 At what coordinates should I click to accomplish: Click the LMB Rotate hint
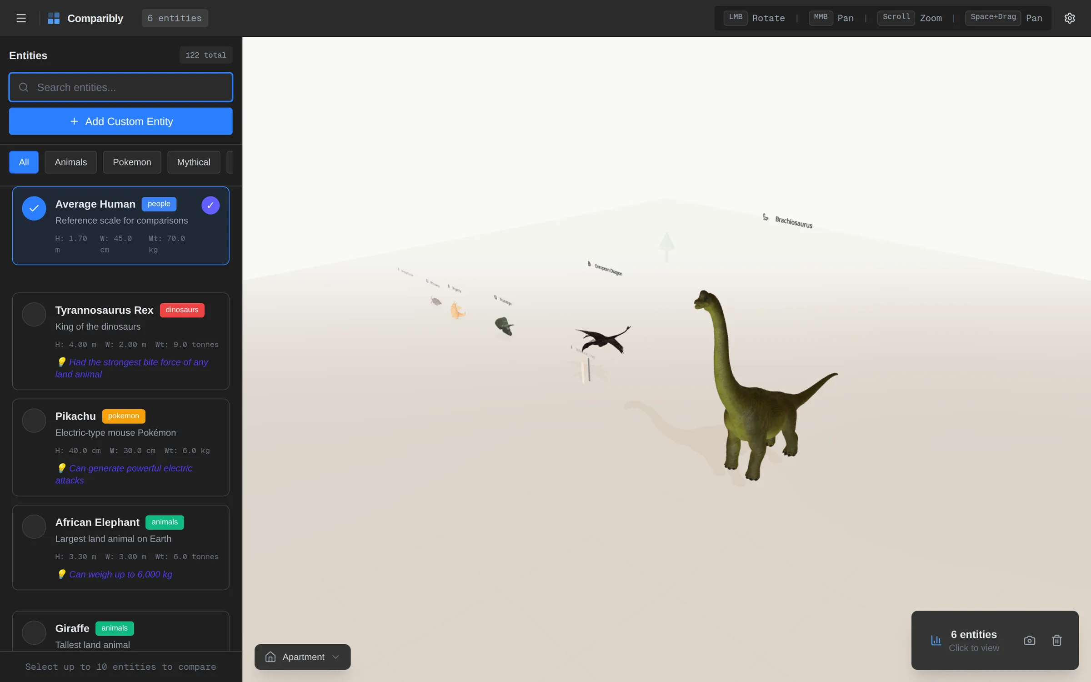point(755,18)
